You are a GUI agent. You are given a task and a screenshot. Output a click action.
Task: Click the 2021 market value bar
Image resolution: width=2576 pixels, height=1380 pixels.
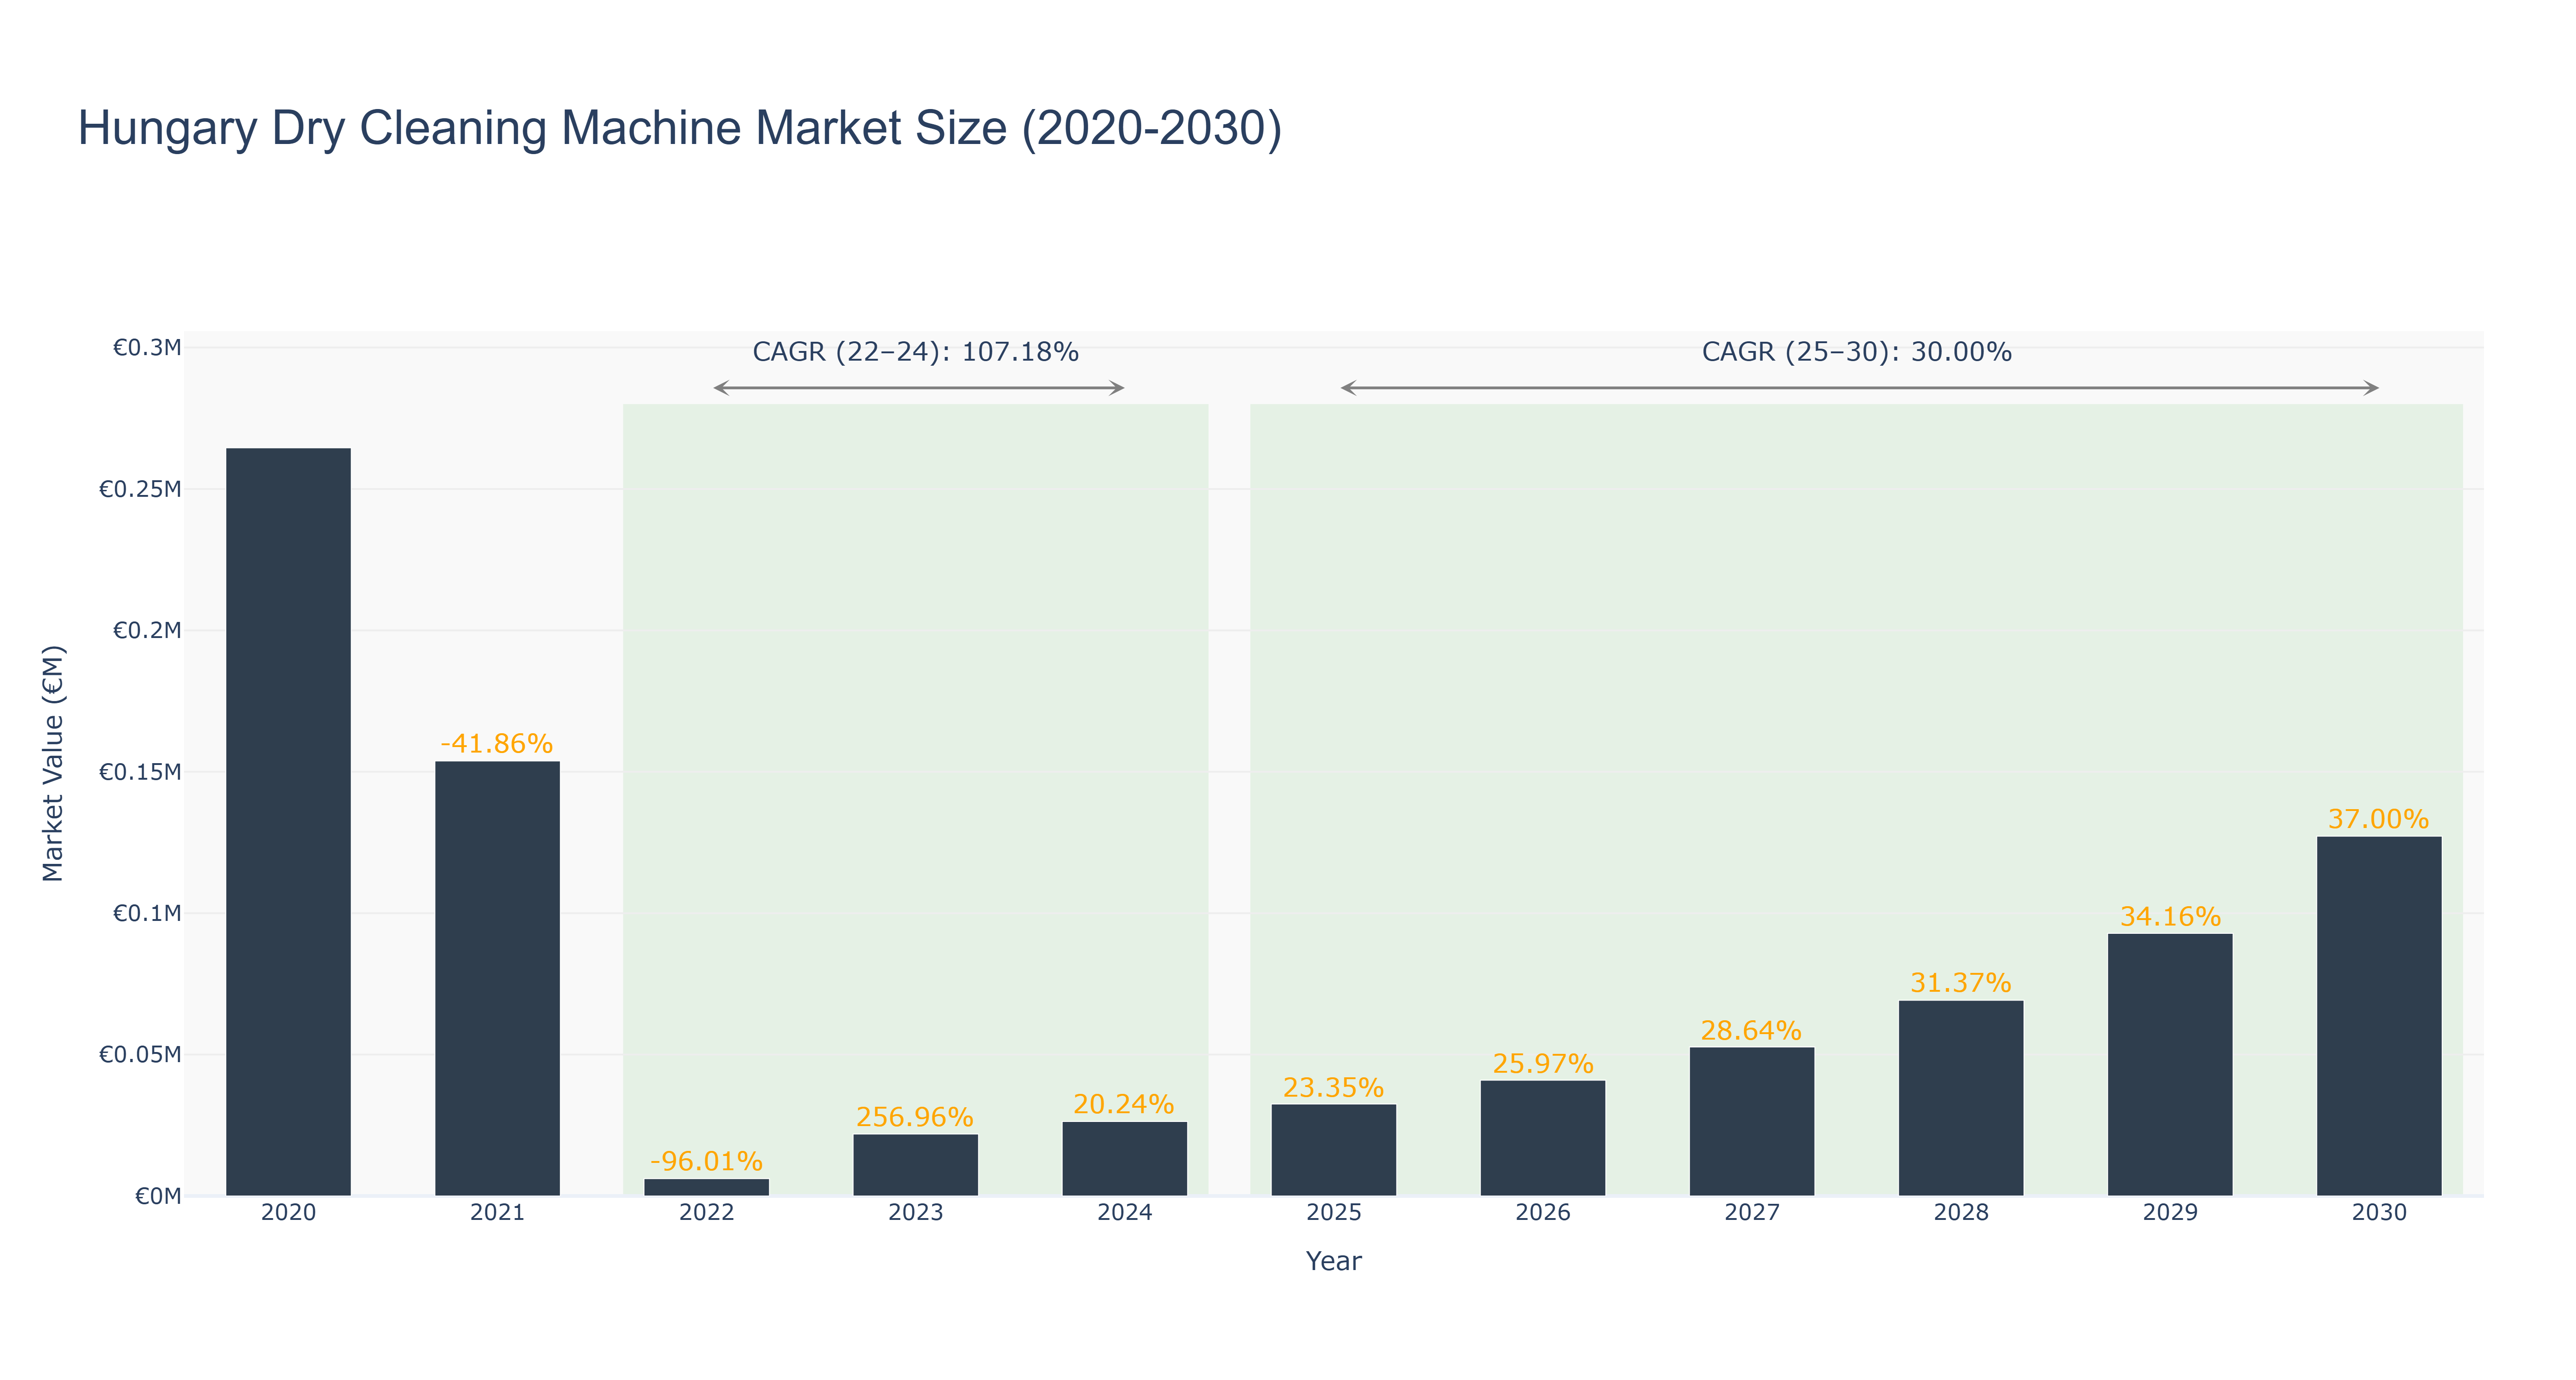pyautogui.click(x=497, y=978)
